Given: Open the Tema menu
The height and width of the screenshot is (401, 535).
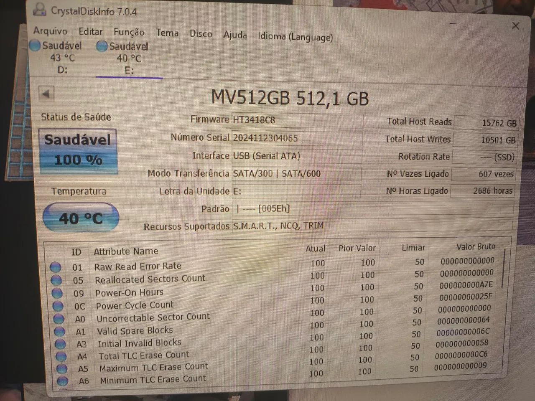Looking at the screenshot, I should pyautogui.click(x=167, y=33).
